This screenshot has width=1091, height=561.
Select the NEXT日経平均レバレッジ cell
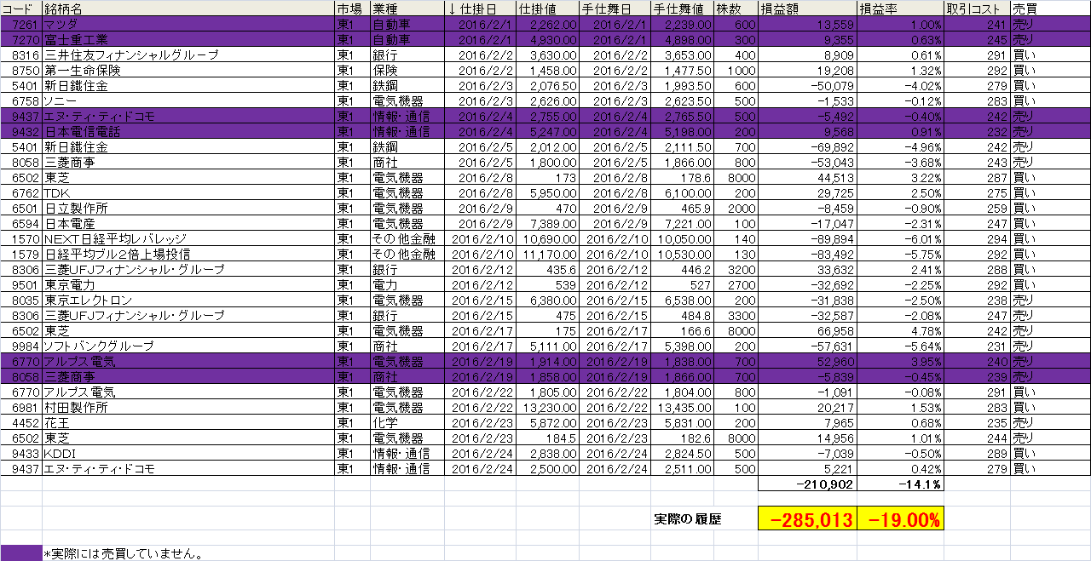click(188, 238)
